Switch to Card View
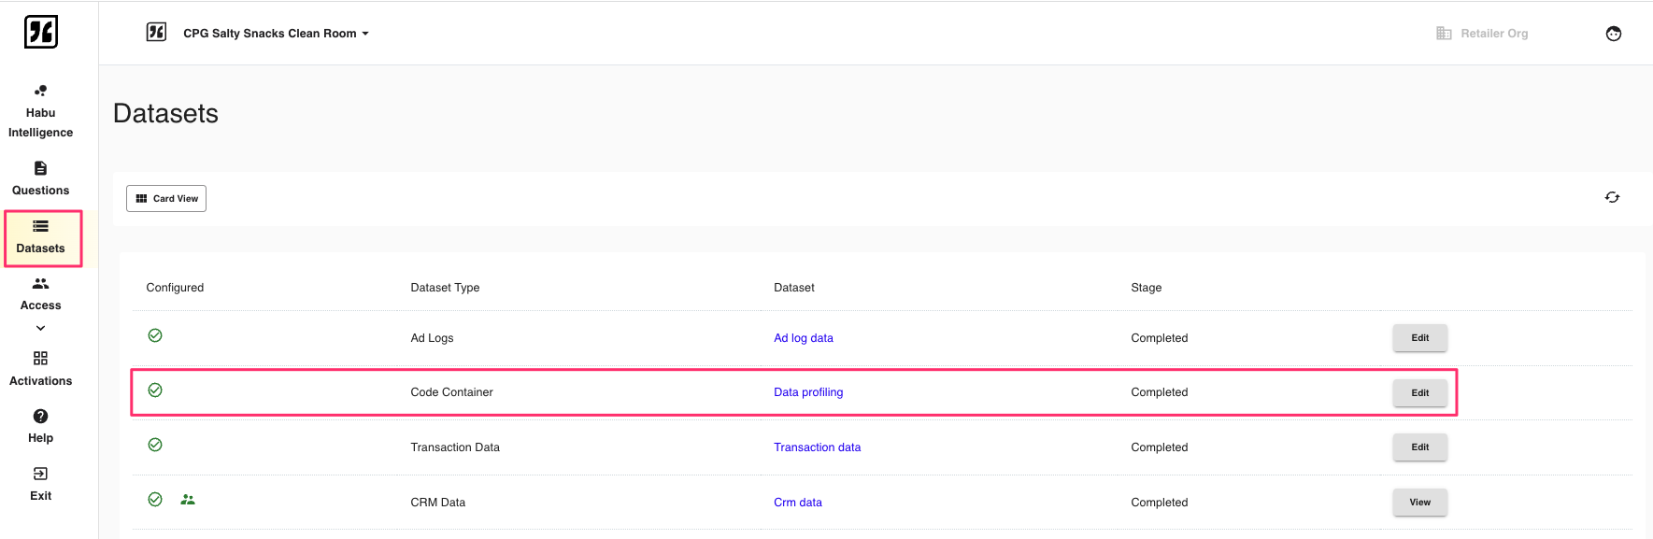The height and width of the screenshot is (539, 1653). [166, 198]
